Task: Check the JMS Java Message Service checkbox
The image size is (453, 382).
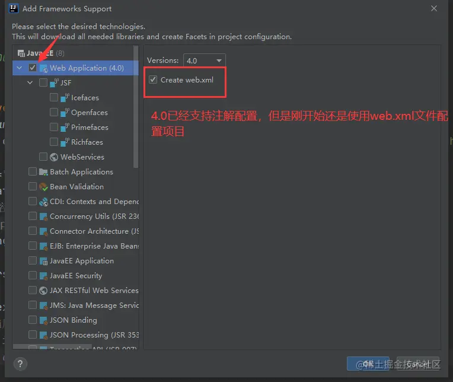Action: (x=33, y=305)
